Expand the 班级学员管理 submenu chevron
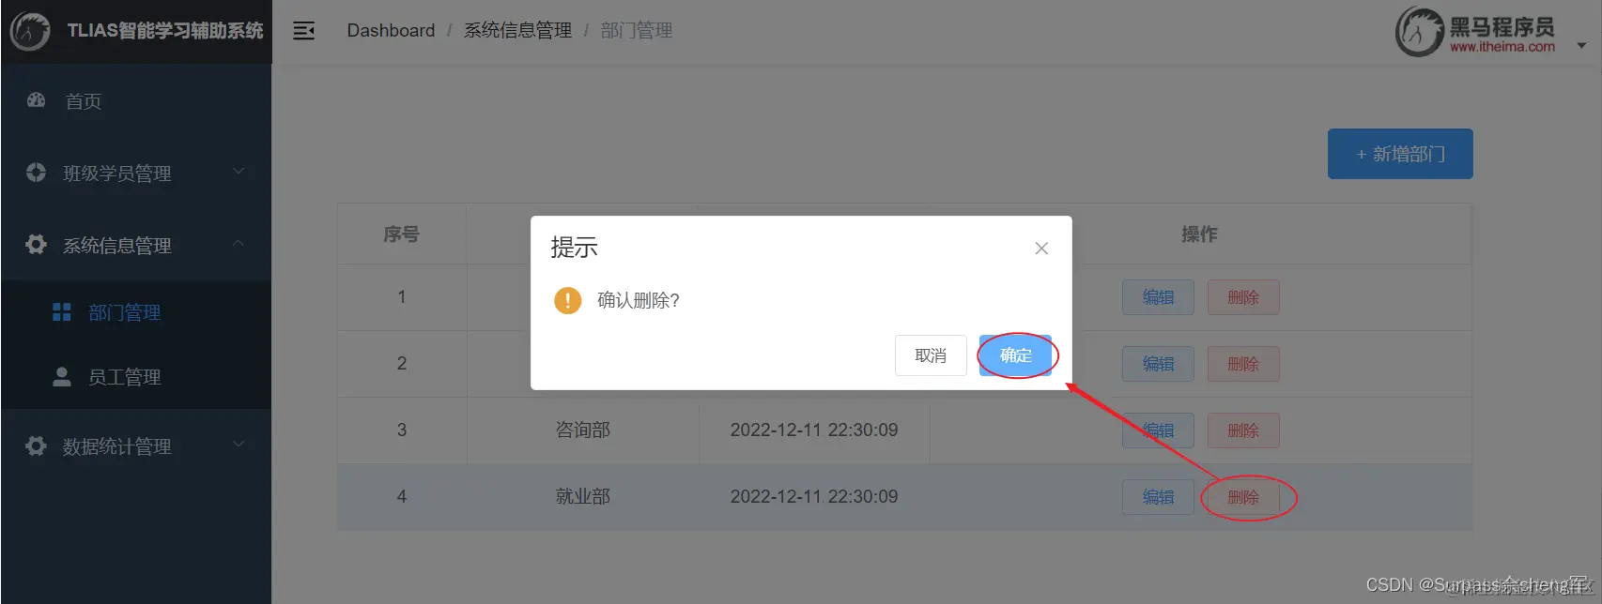Image resolution: width=1602 pixels, height=604 pixels. point(239,172)
